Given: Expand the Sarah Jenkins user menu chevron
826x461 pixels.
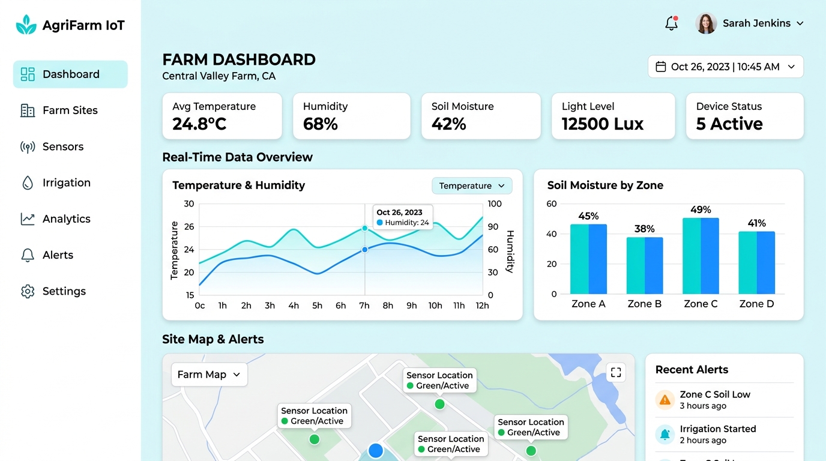Looking at the screenshot, I should (x=800, y=23).
